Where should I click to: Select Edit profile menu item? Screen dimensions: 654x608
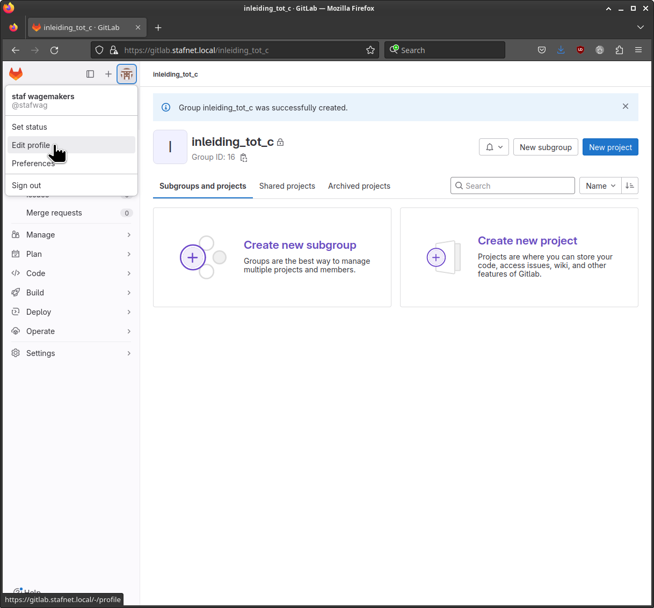pos(31,145)
